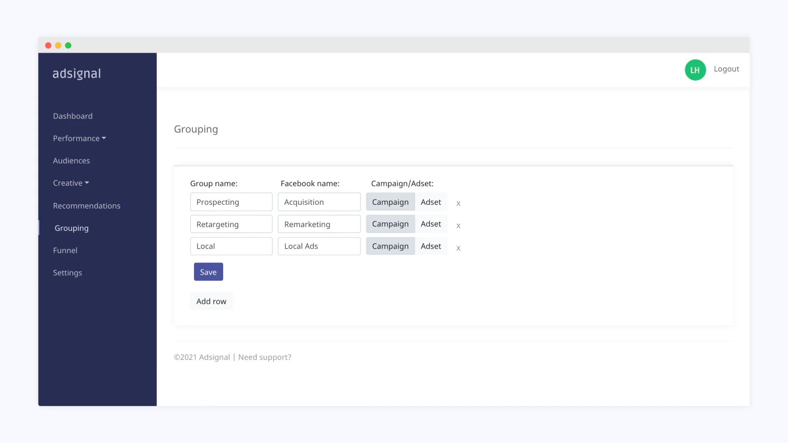The height and width of the screenshot is (443, 788).
Task: Edit the Local group name field
Action: point(231,246)
